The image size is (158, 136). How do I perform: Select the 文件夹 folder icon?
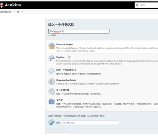(x=52, y=102)
